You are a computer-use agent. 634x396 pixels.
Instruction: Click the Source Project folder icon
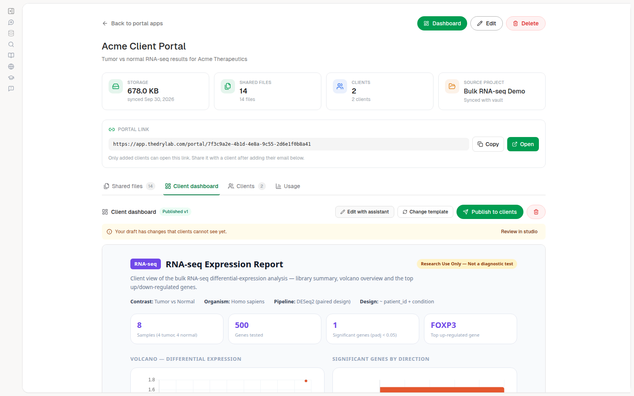(x=452, y=86)
